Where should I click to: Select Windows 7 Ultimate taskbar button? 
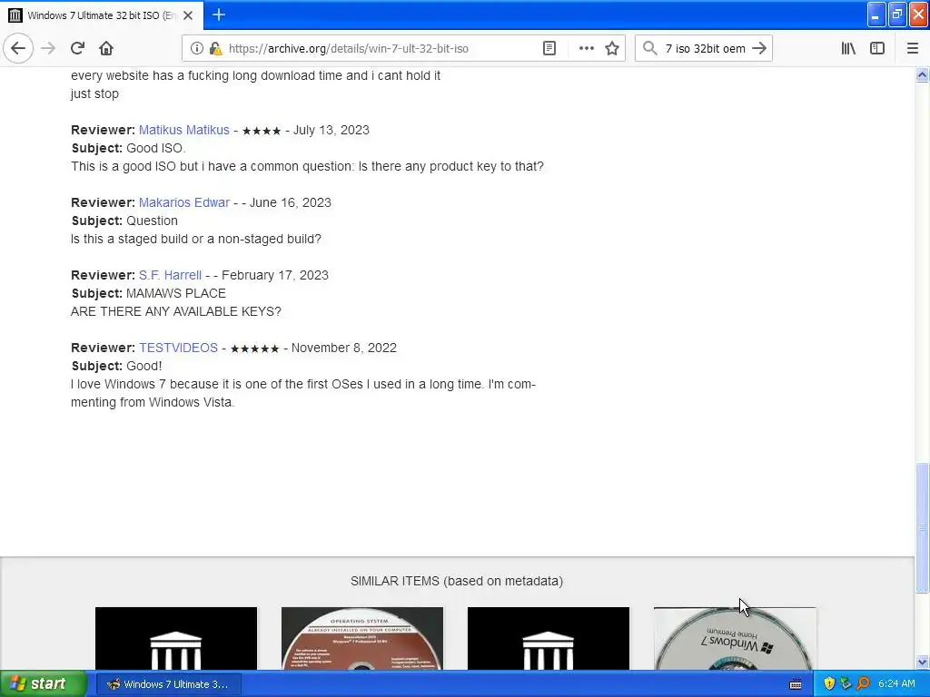click(x=167, y=684)
